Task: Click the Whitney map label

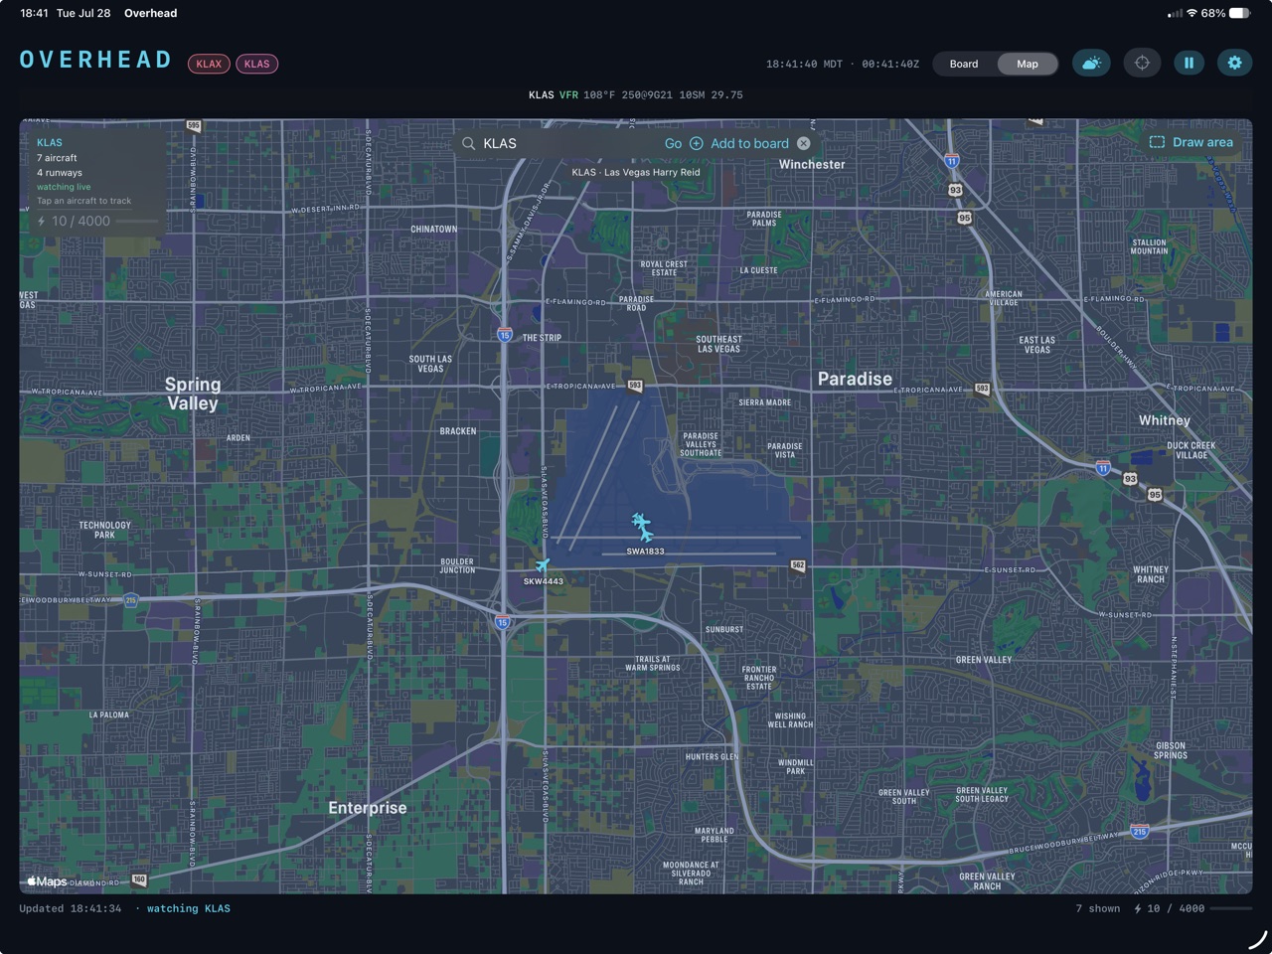Action: 1165,420
